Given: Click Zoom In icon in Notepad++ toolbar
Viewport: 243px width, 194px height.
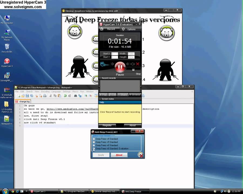Looking at the screenshot, I should tap(86, 96).
